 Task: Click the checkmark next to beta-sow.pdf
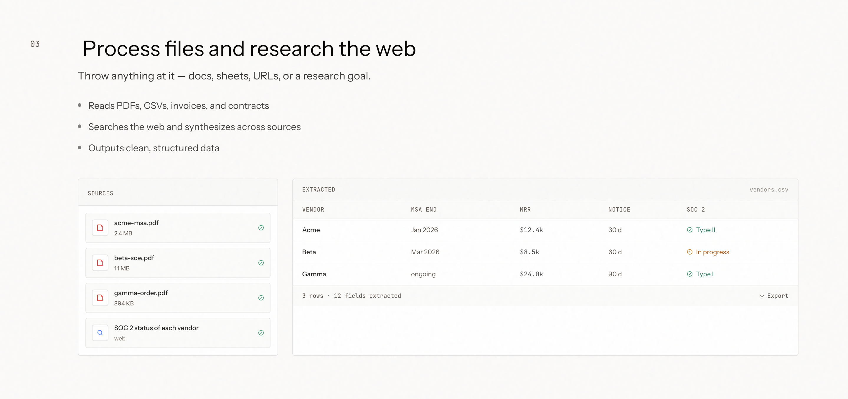[261, 263]
